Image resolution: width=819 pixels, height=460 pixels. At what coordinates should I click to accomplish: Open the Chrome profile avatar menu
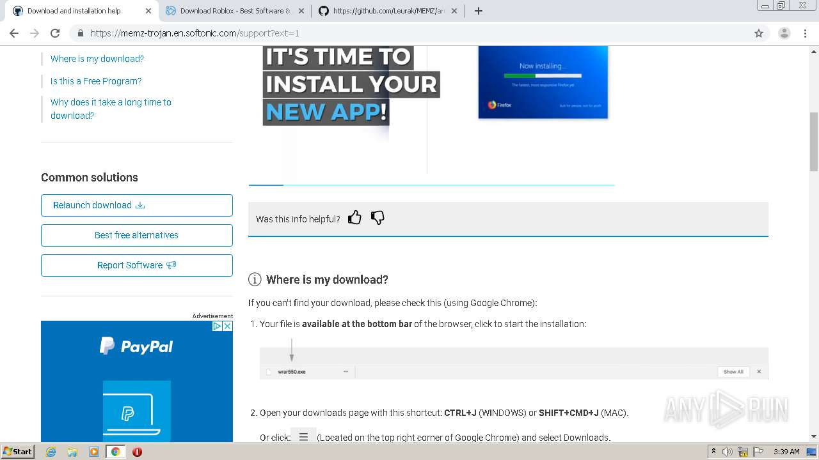coord(784,33)
